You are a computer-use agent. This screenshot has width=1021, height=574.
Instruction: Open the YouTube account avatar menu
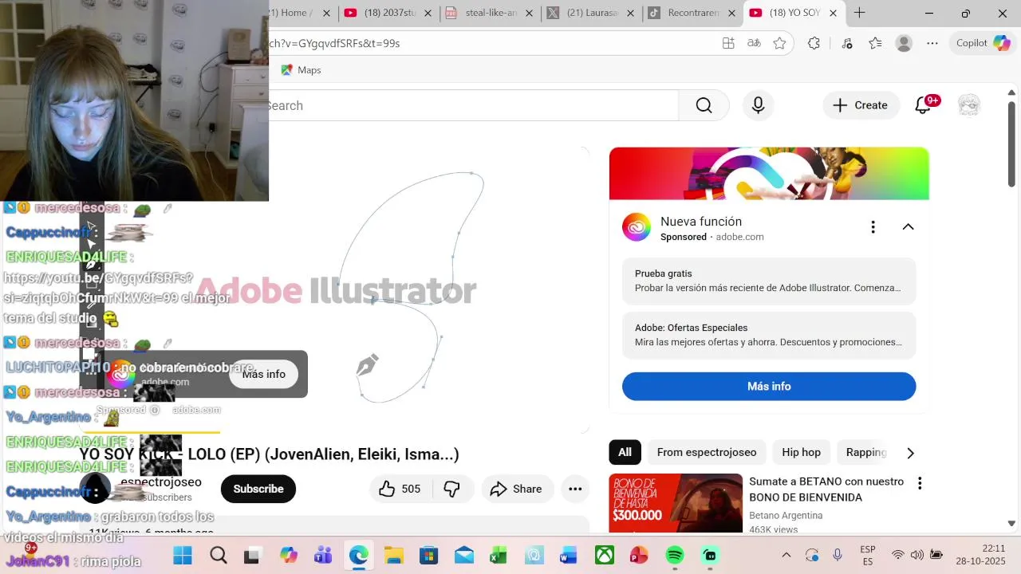[x=969, y=105]
